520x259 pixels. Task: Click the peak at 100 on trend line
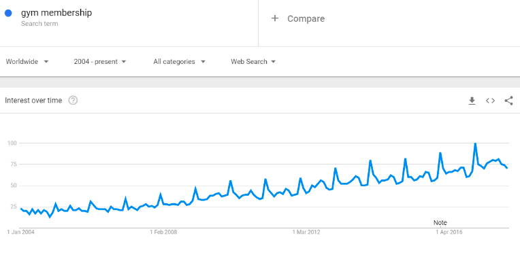click(475, 143)
